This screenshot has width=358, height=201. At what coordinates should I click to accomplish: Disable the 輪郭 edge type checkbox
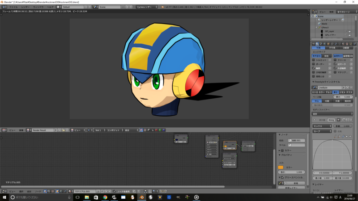click(314, 68)
